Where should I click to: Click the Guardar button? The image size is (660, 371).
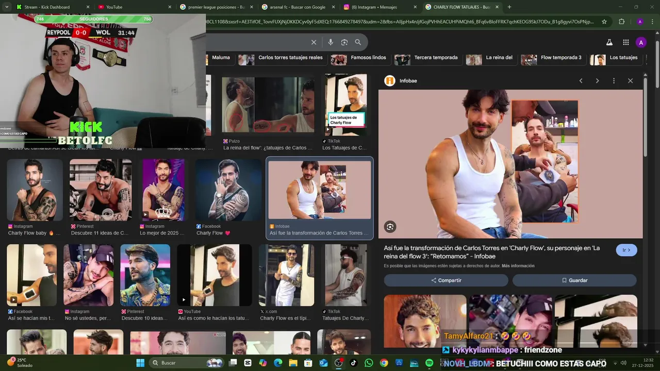pos(574,280)
